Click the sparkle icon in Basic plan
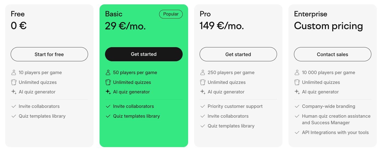This screenshot has height=152, width=382. click(x=108, y=92)
